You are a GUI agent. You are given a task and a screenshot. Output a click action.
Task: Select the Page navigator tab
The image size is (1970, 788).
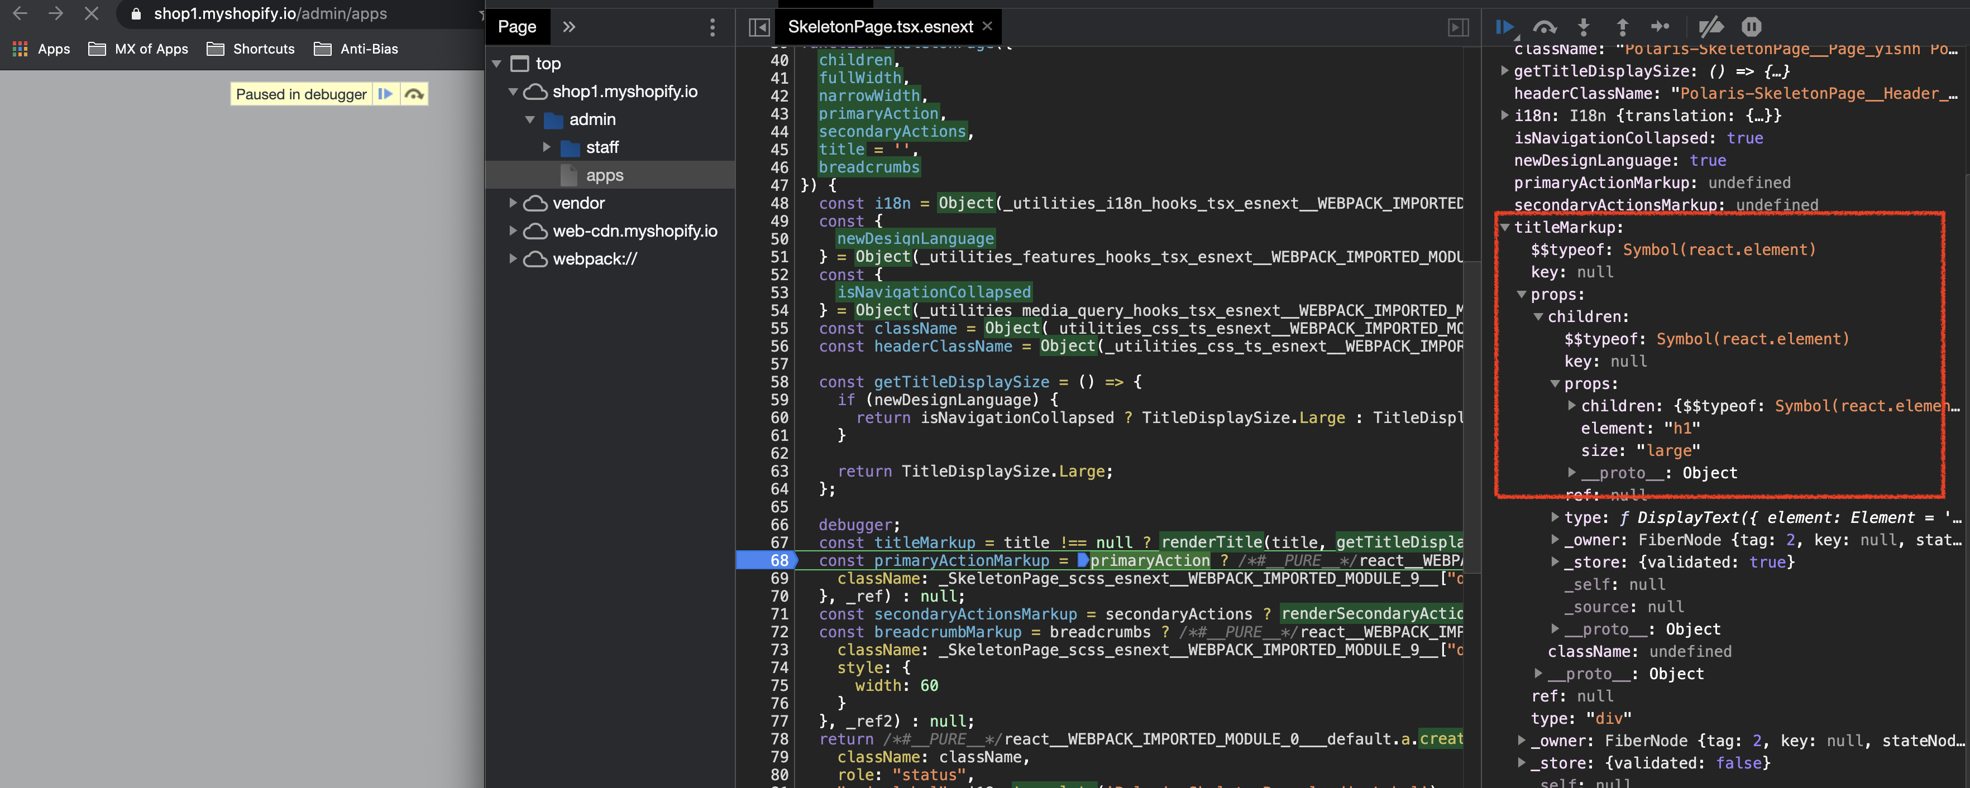coord(517,27)
